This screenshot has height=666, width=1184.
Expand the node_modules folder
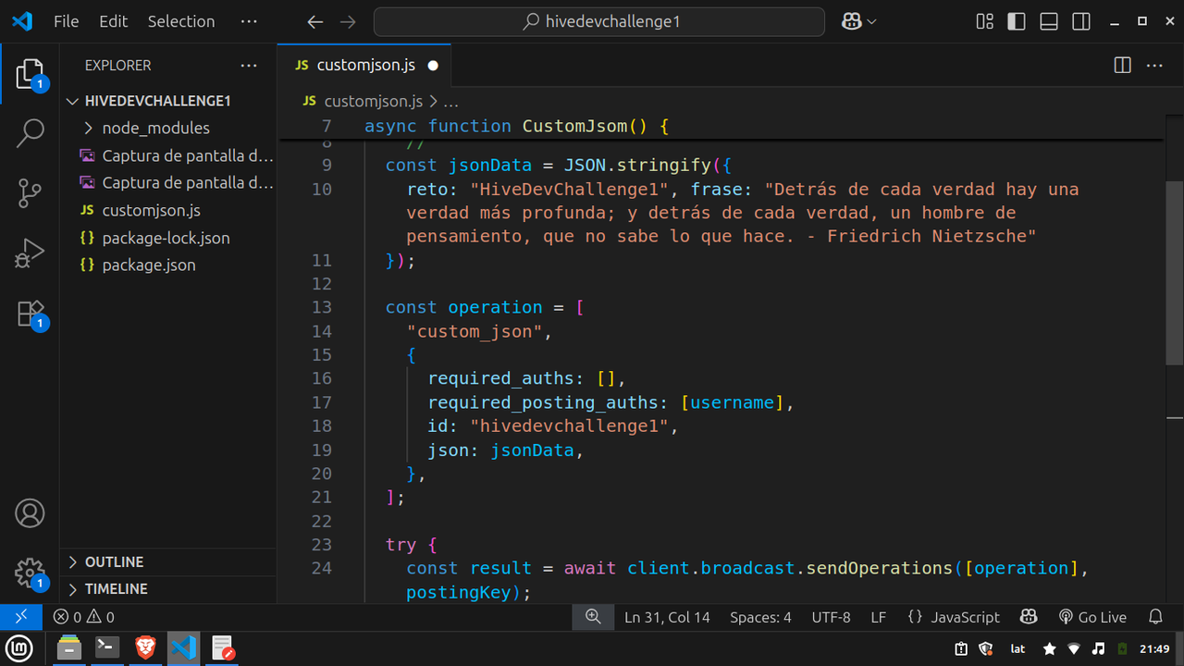click(155, 128)
